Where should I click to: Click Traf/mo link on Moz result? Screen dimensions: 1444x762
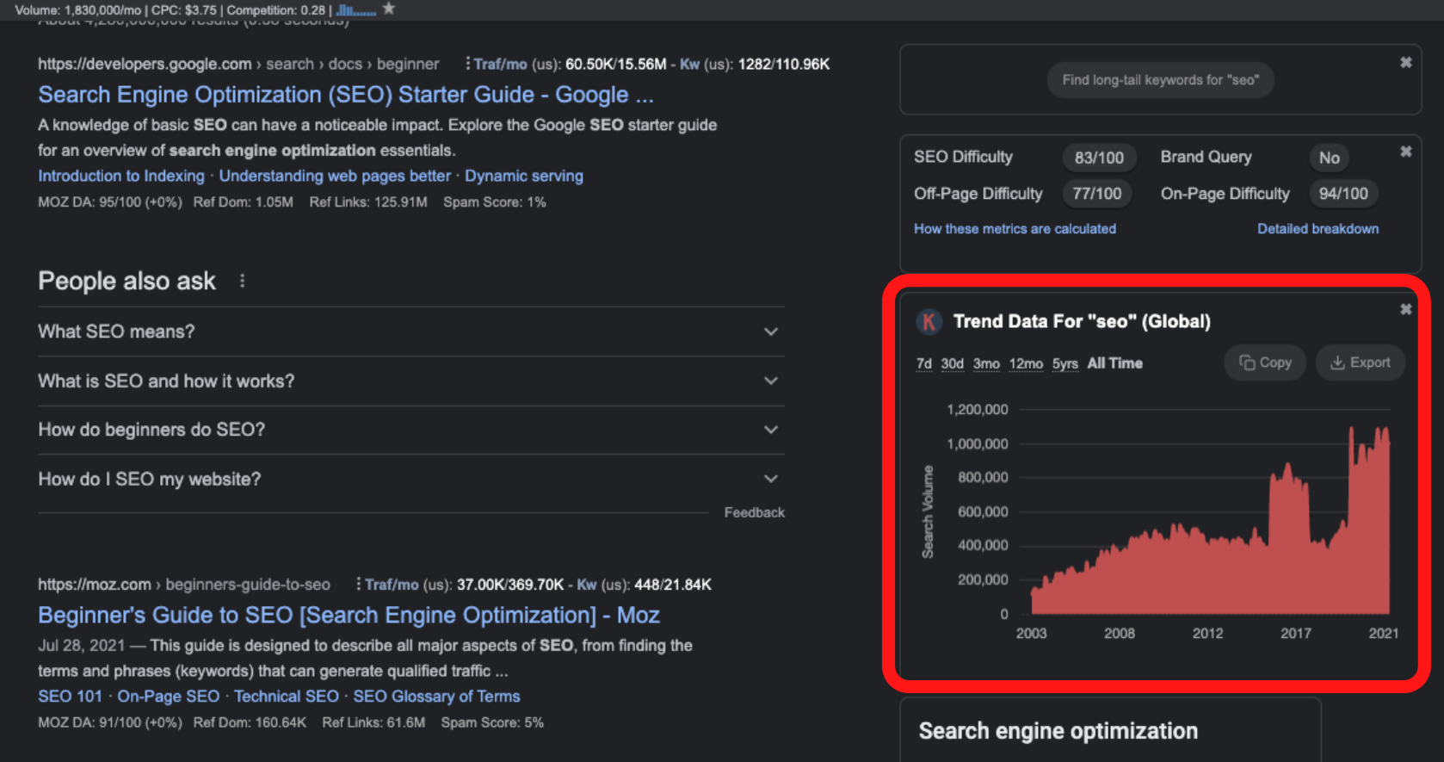pyautogui.click(x=392, y=584)
